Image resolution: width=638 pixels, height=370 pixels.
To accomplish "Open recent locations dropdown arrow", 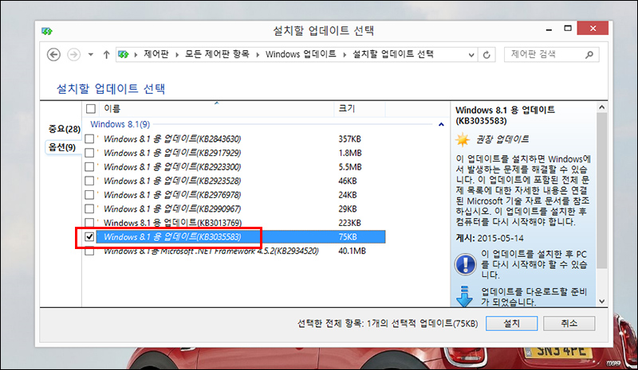I will (x=91, y=54).
